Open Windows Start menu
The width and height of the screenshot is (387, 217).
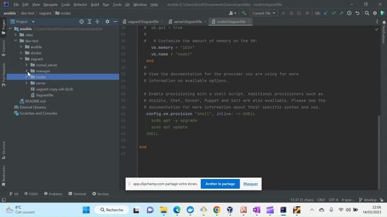click(x=86, y=210)
